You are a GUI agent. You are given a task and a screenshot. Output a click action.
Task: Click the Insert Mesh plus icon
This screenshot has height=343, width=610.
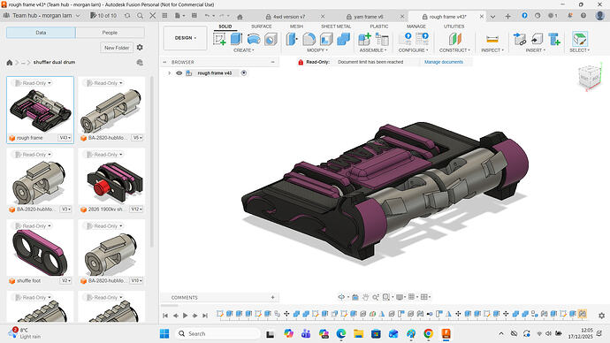(x=554, y=39)
